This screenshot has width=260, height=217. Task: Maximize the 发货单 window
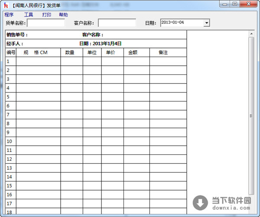[x=234, y=4]
